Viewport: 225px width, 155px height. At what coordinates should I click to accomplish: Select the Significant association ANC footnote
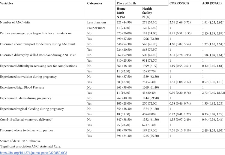tap(31, 146)
